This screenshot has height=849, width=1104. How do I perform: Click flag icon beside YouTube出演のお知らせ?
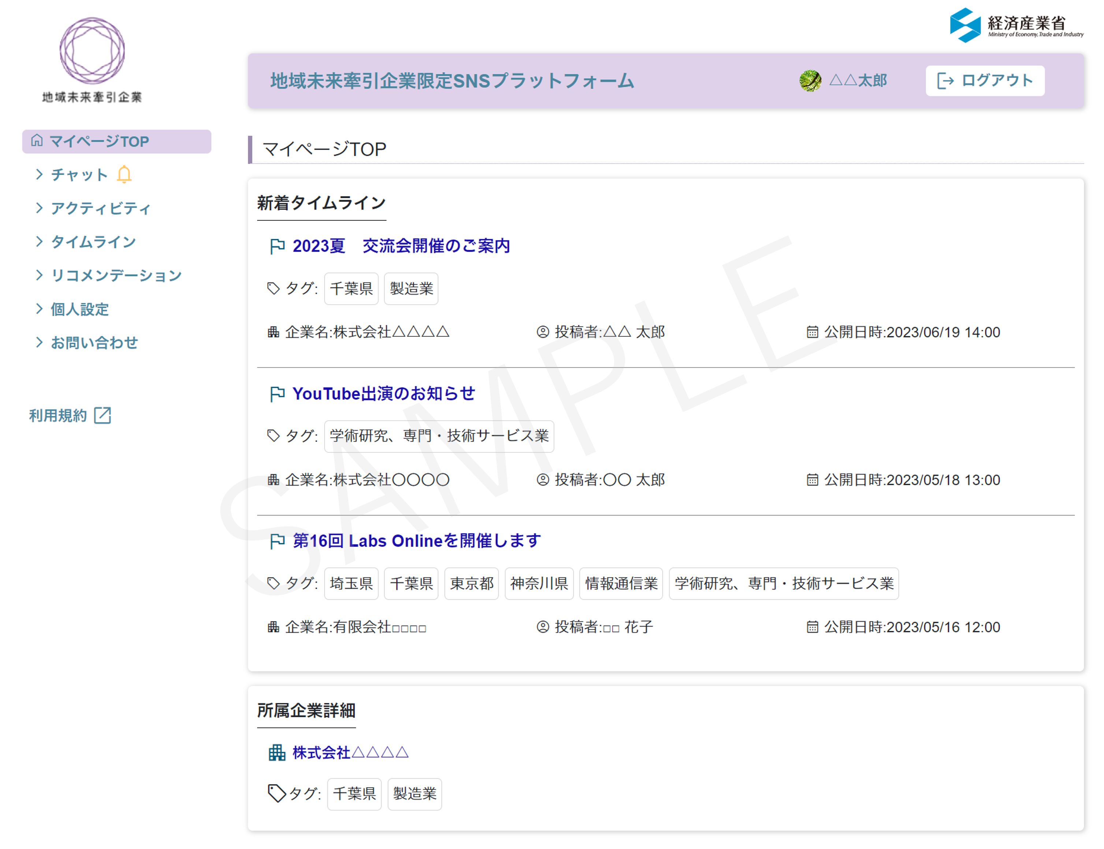277,394
